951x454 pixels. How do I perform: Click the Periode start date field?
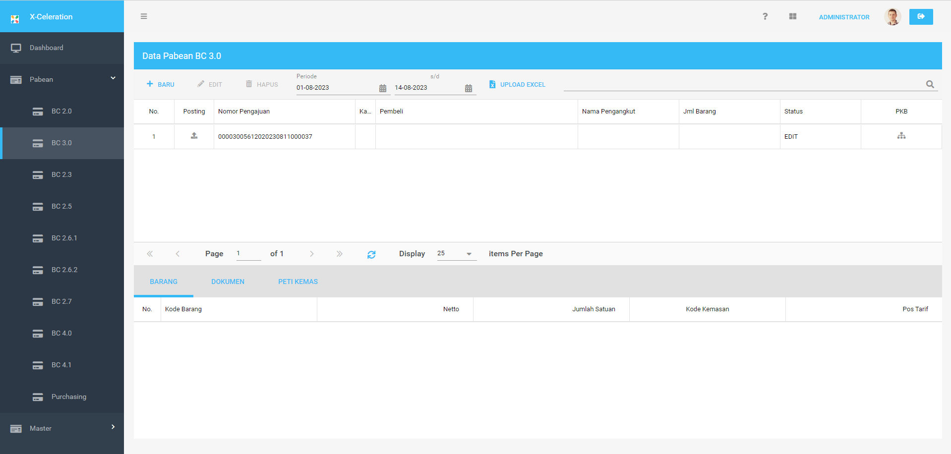click(x=336, y=88)
